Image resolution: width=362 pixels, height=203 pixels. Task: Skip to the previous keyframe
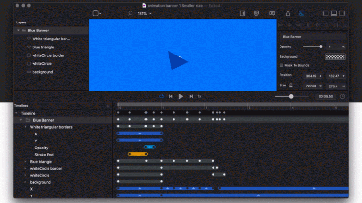pos(171,96)
